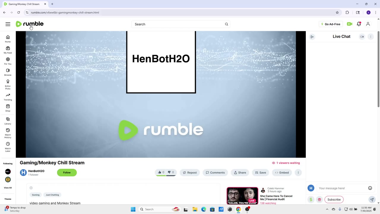Reload the page
380x214 pixels.
pos(18,12)
